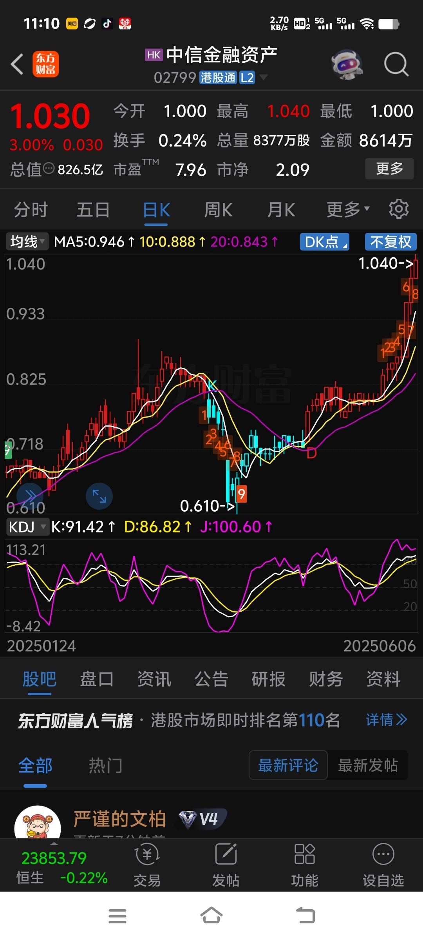The image size is (423, 941).
Task: Select the 全部 posts filter
Action: [x=35, y=766]
